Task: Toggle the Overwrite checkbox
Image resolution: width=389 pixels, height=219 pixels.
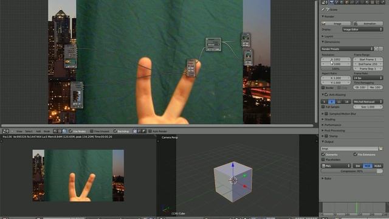Action: point(323,155)
